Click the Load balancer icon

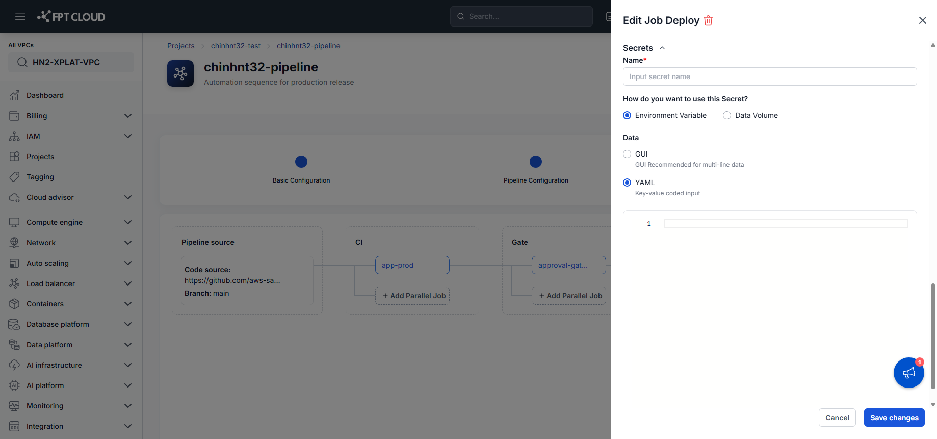click(14, 283)
